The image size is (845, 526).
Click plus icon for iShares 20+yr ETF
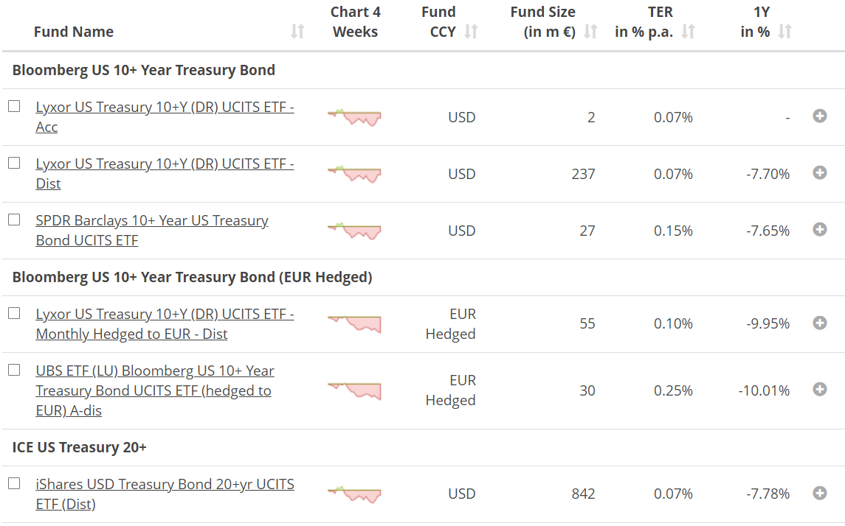(819, 493)
